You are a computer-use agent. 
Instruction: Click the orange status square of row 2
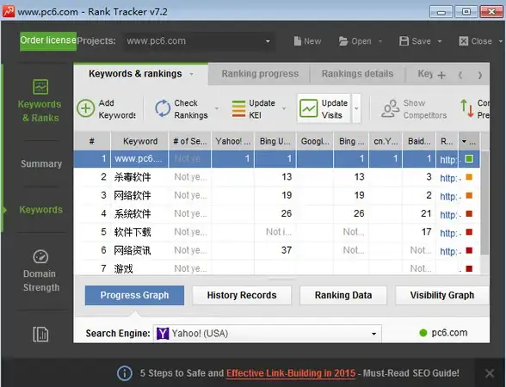coord(469,177)
